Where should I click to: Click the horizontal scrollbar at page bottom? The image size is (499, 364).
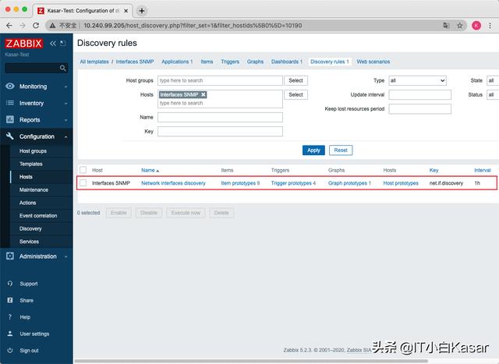[251, 361]
